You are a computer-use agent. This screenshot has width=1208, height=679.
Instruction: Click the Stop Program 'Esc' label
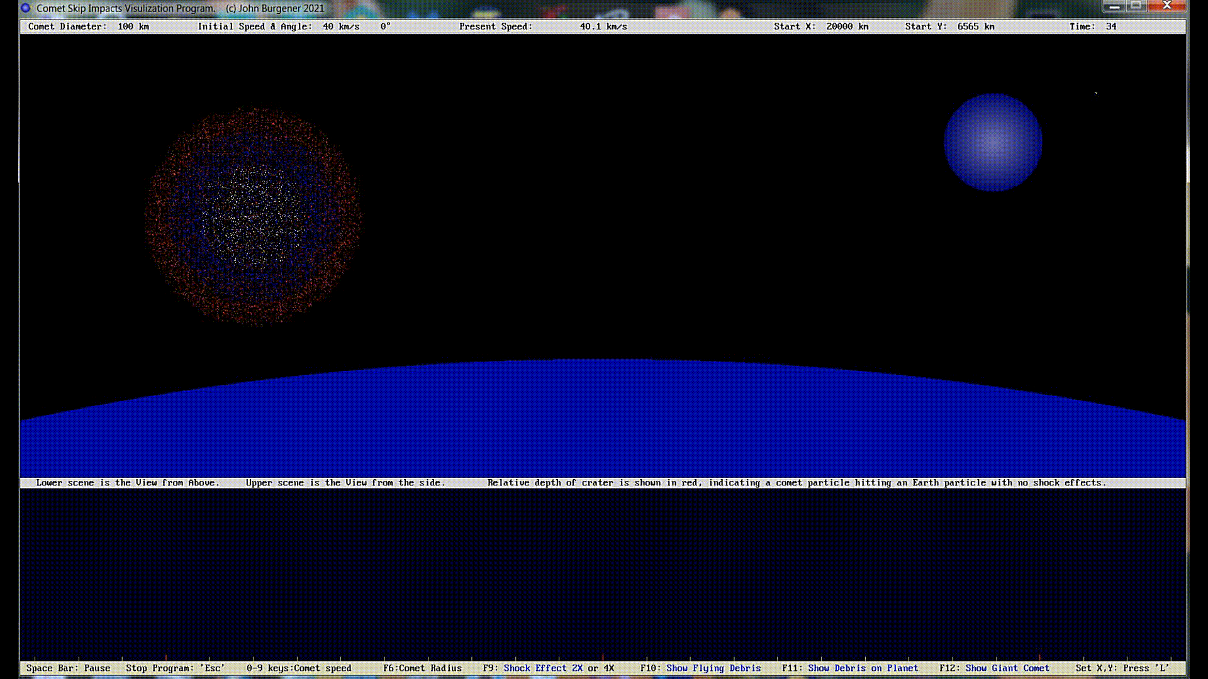[x=175, y=668]
